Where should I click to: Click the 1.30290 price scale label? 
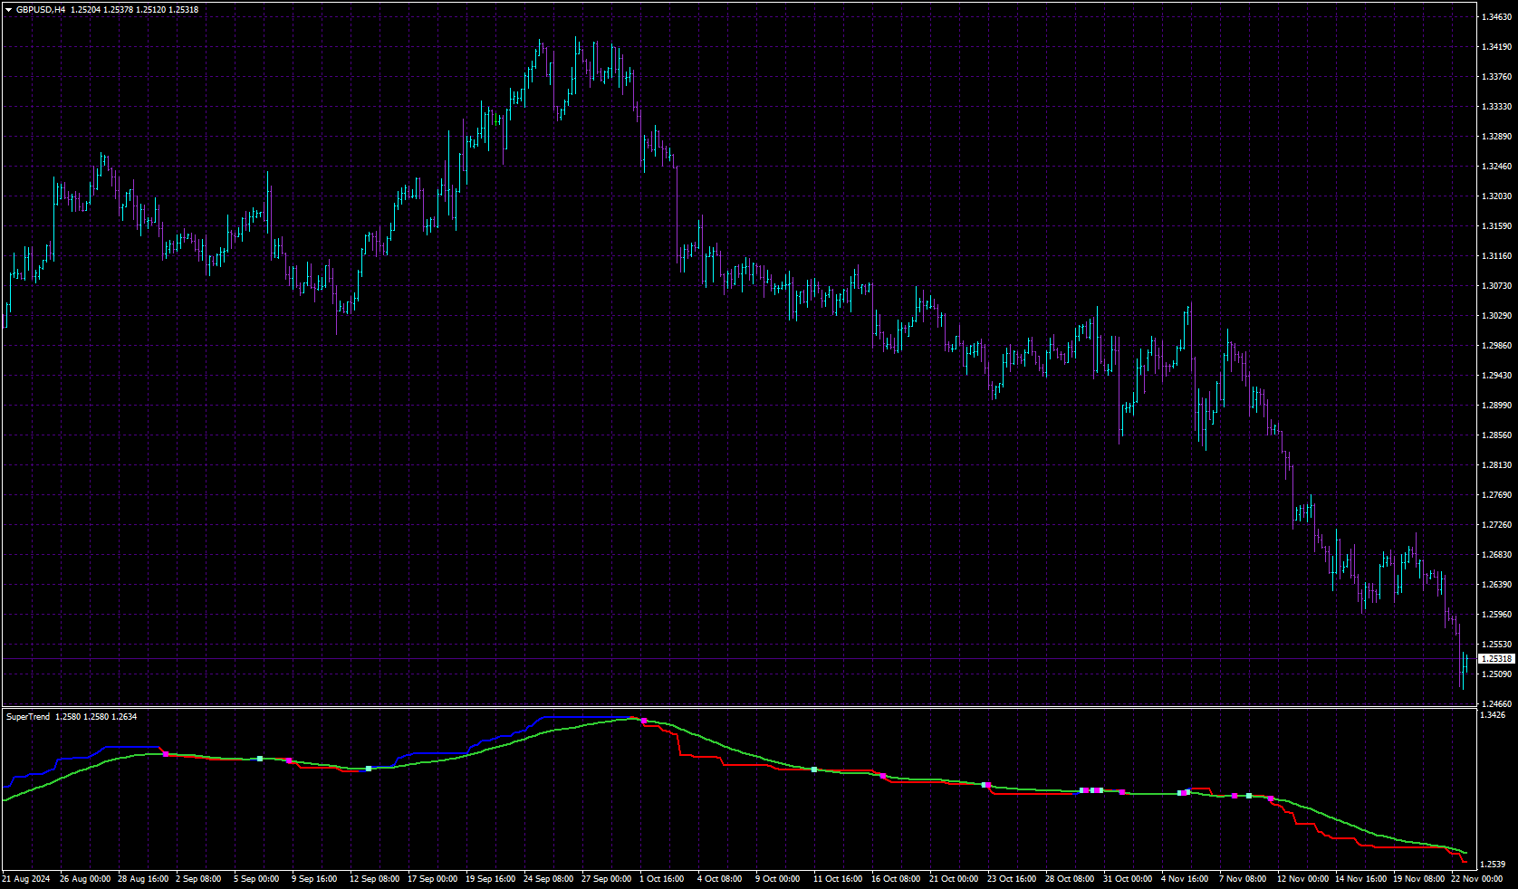pyautogui.click(x=1496, y=316)
